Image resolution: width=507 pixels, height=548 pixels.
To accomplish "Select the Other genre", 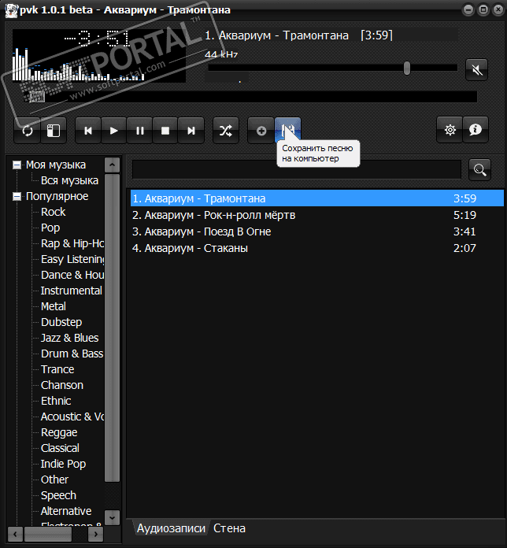I will 54,479.
